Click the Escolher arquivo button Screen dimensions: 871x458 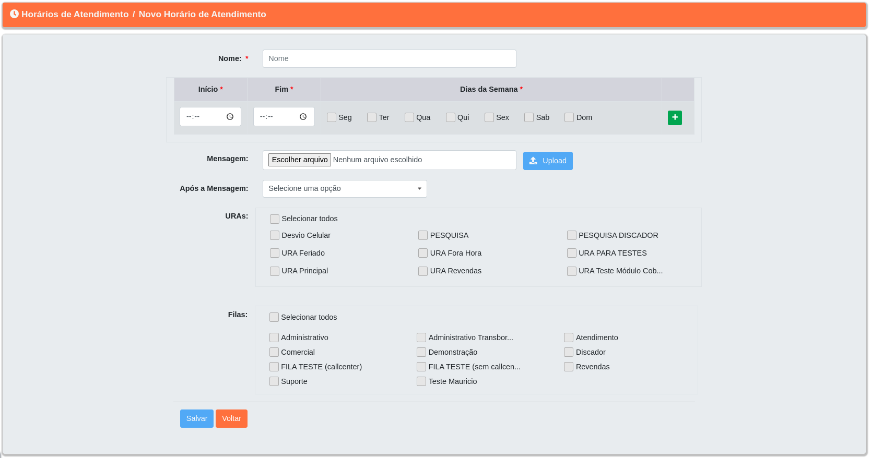pyautogui.click(x=300, y=160)
